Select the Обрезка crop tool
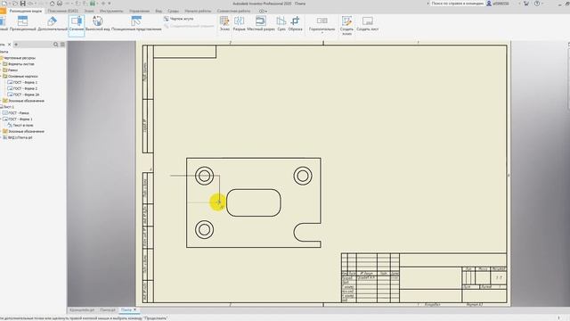This screenshot has width=570, height=321. point(295,24)
